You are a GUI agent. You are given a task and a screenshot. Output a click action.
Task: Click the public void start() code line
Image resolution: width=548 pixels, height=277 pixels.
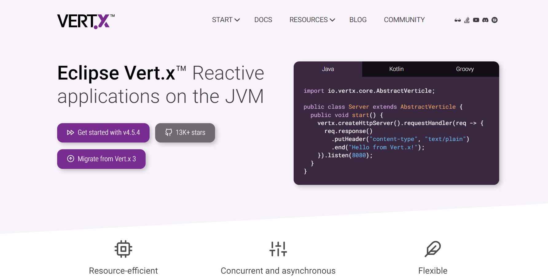click(347, 115)
